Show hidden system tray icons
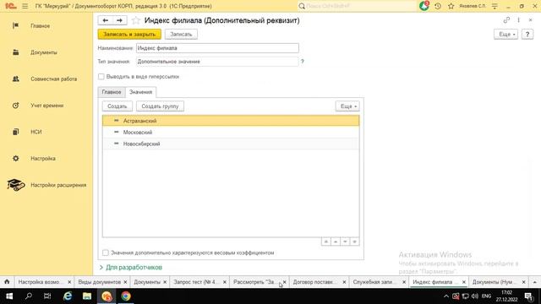541x304 pixels. click(x=446, y=296)
